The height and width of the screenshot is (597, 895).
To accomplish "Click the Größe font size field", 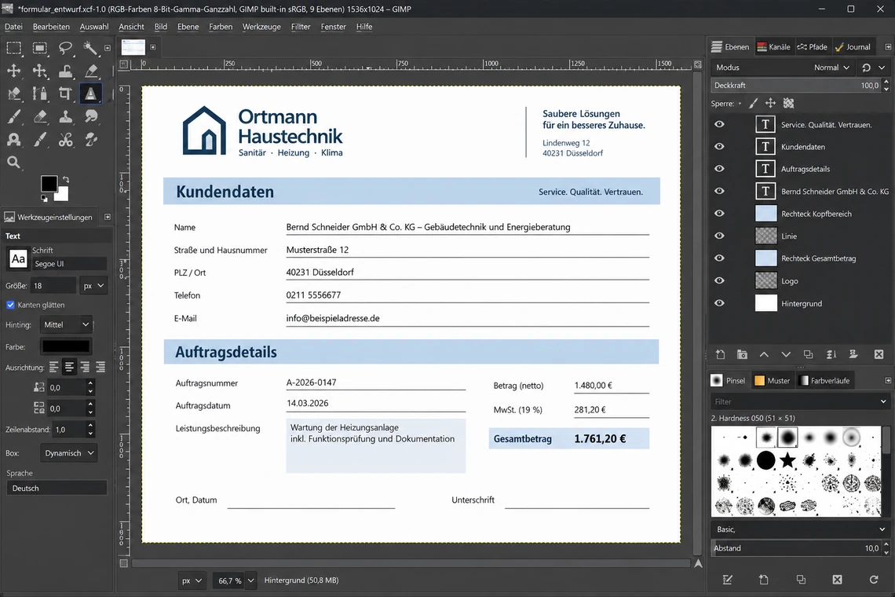I will 53,286.
